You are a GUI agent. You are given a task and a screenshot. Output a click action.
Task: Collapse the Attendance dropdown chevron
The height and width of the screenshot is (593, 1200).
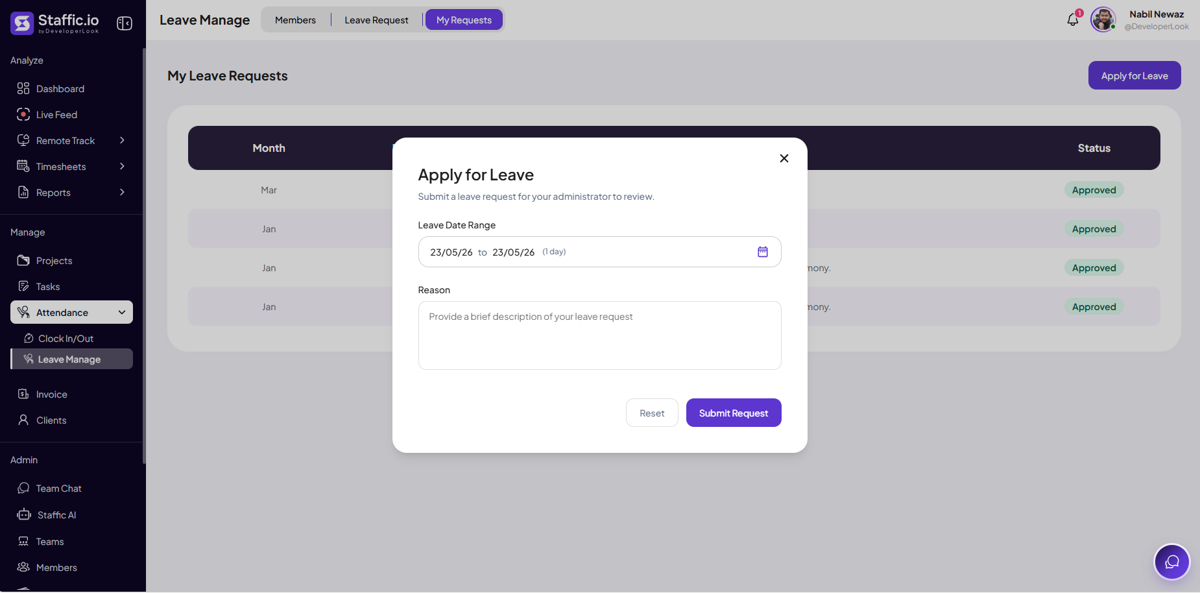tap(122, 312)
